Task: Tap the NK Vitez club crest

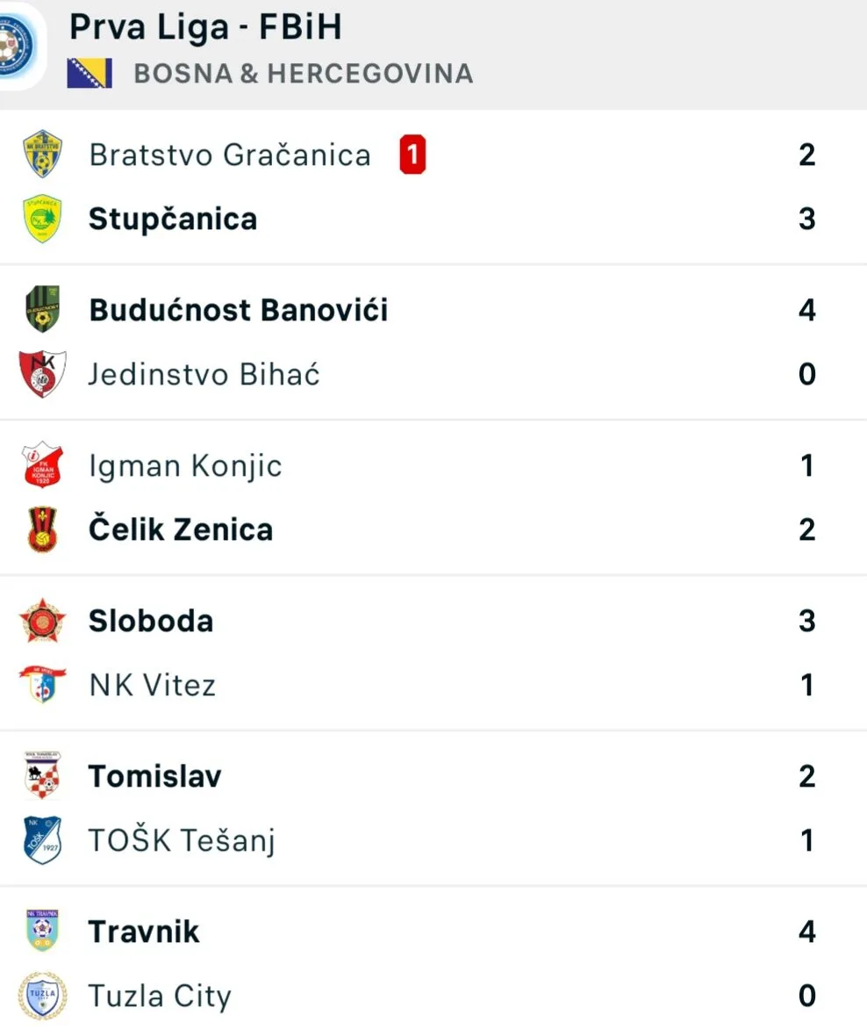Action: click(42, 685)
